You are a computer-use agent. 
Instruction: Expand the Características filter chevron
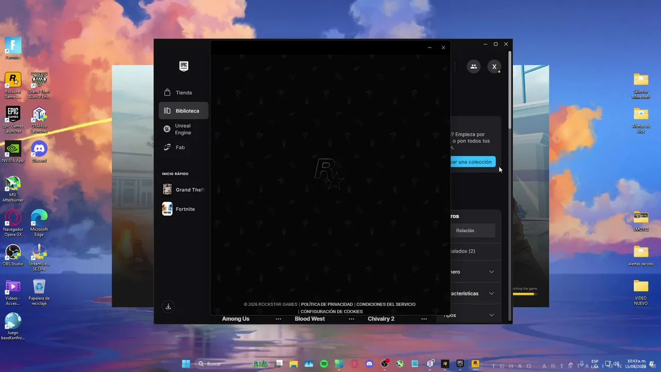491,293
